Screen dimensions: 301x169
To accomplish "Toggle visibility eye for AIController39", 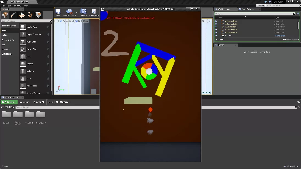I will coord(216,32).
